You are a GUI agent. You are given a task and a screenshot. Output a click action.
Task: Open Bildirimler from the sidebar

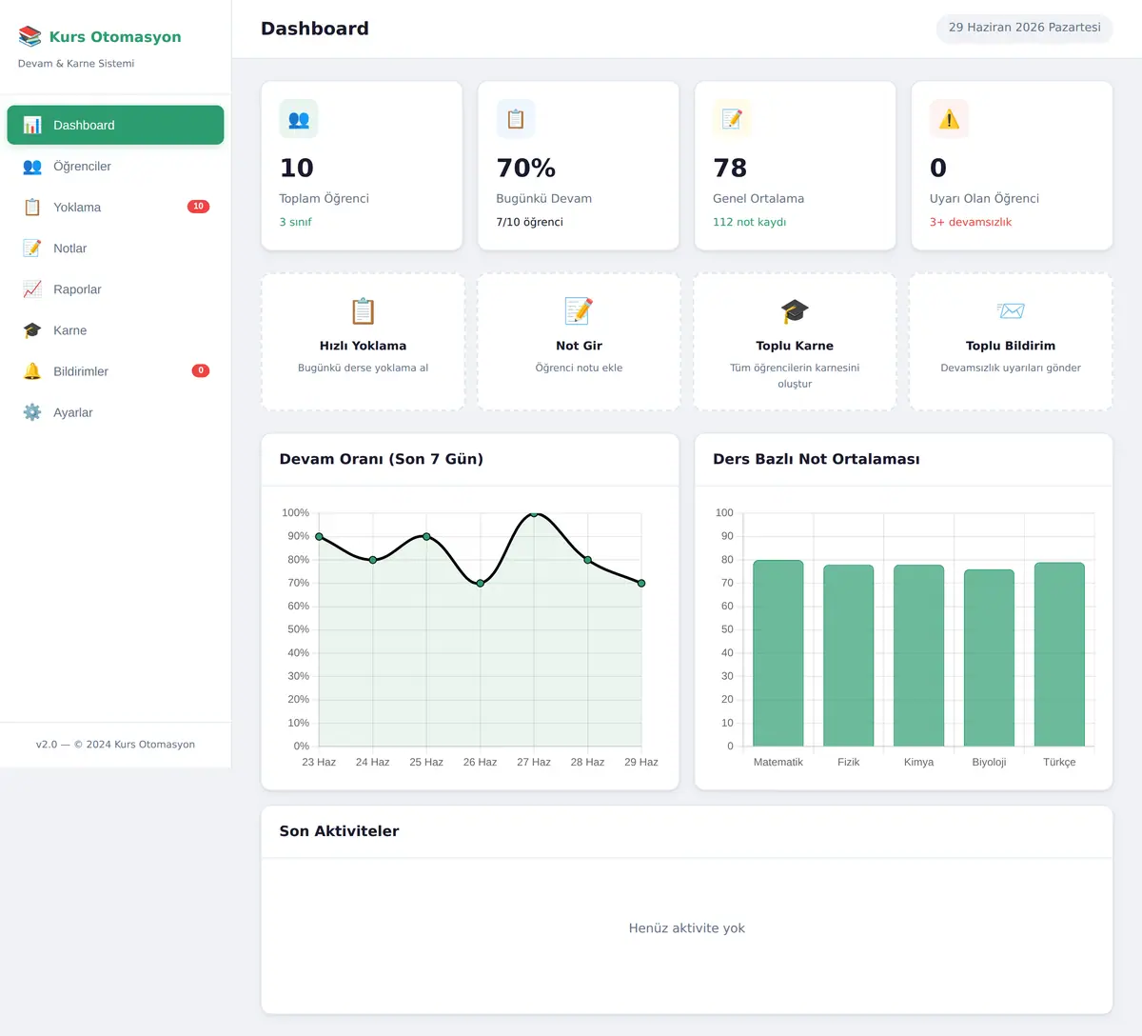(115, 371)
